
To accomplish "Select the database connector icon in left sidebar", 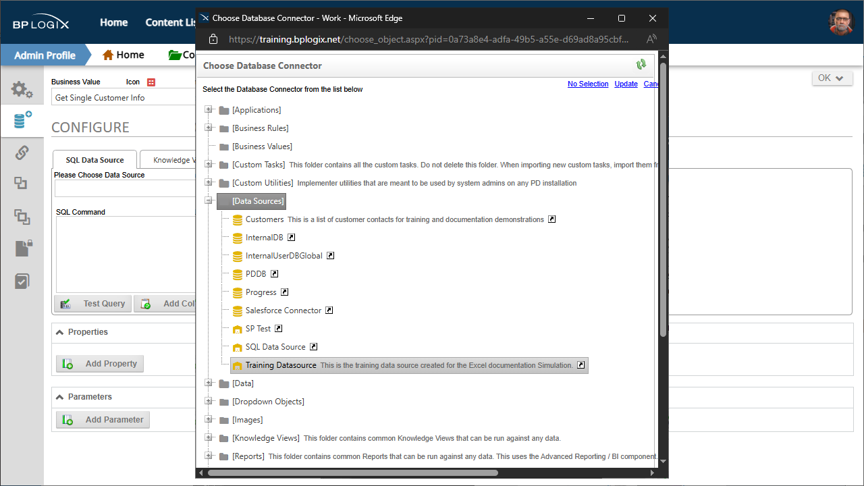I will (22, 121).
